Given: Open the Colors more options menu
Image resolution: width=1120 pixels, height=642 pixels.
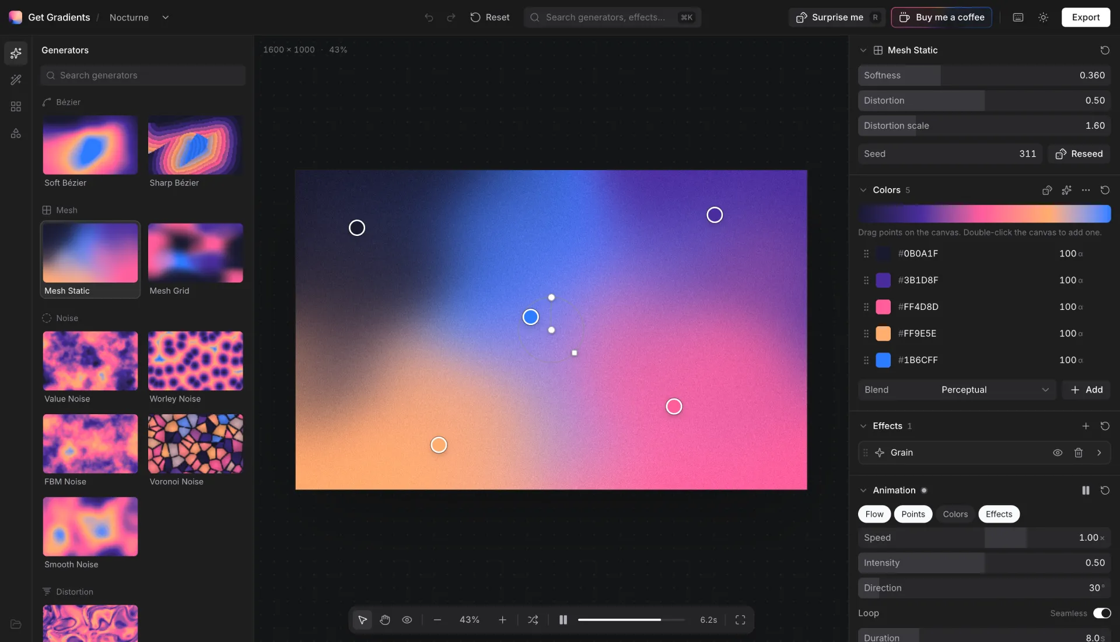Looking at the screenshot, I should 1086,191.
